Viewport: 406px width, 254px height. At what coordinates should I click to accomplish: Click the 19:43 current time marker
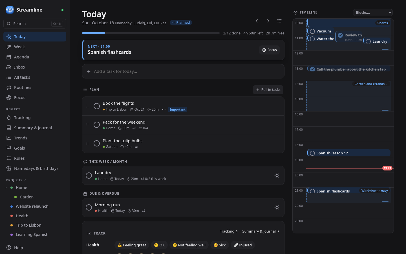(387, 168)
